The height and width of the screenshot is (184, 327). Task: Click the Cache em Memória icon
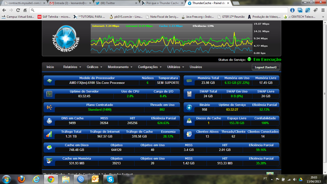[49, 161]
